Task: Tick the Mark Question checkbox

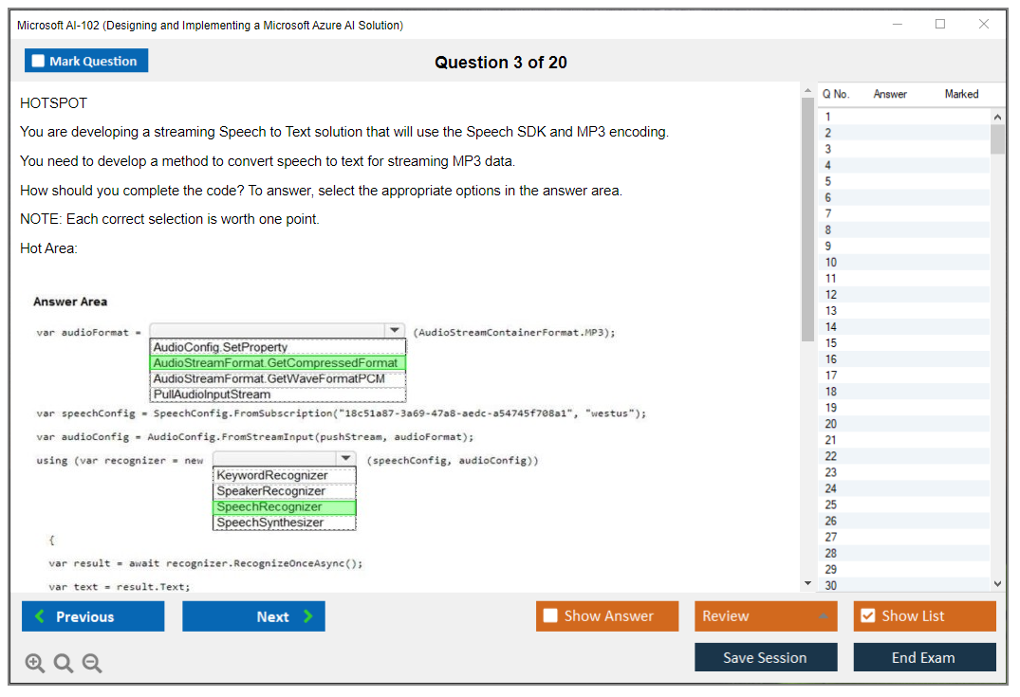Action: [x=39, y=61]
